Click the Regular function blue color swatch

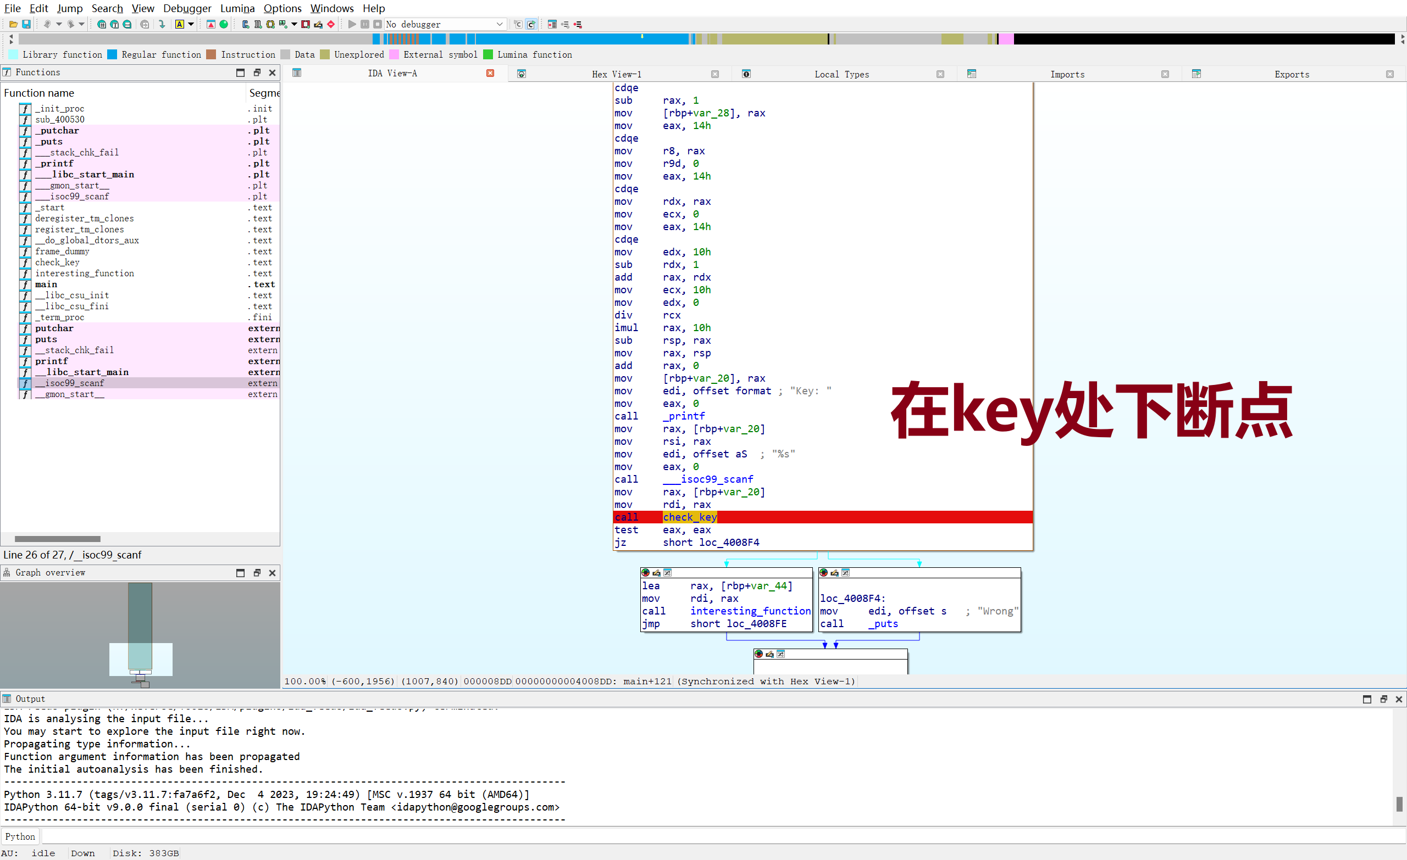pos(113,54)
